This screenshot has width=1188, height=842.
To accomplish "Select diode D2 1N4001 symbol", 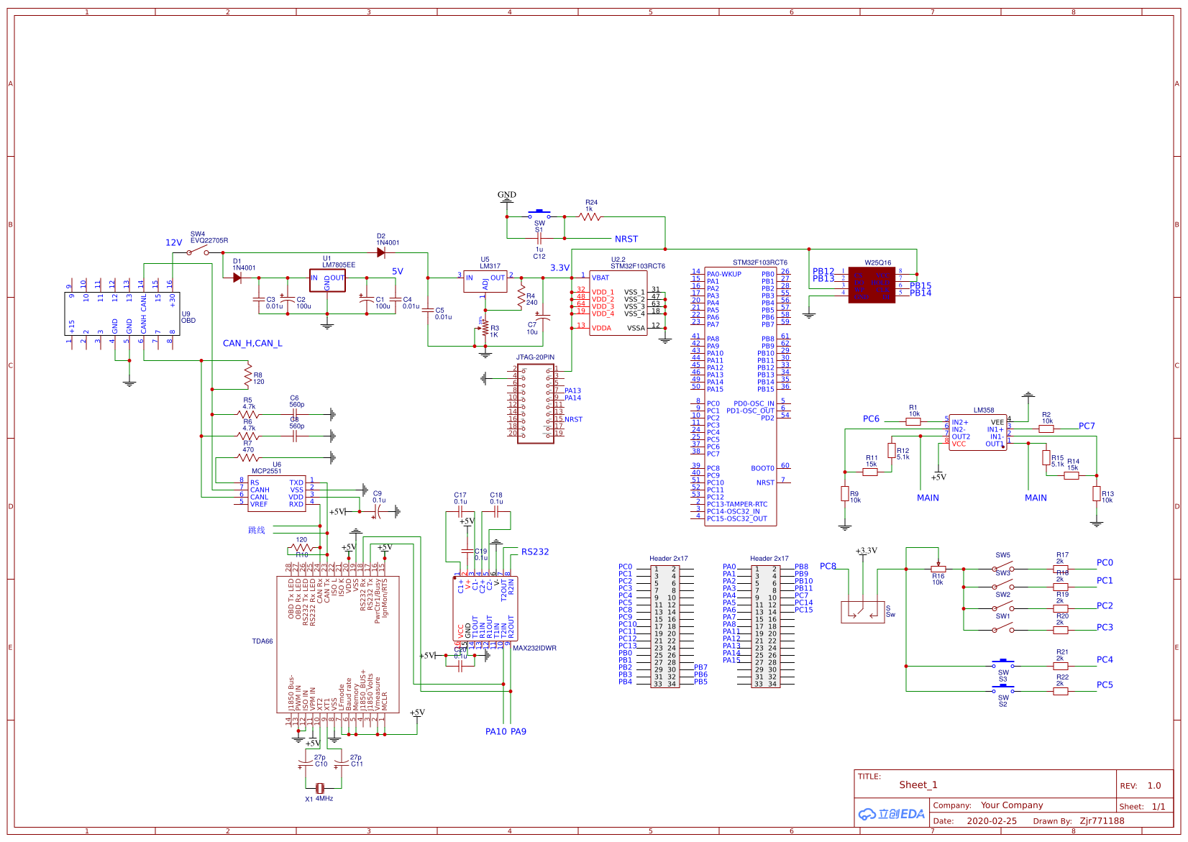I will click(x=381, y=252).
